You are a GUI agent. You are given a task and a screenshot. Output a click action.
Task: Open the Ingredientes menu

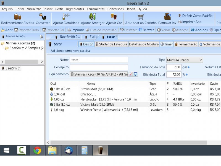click(x=75, y=9)
